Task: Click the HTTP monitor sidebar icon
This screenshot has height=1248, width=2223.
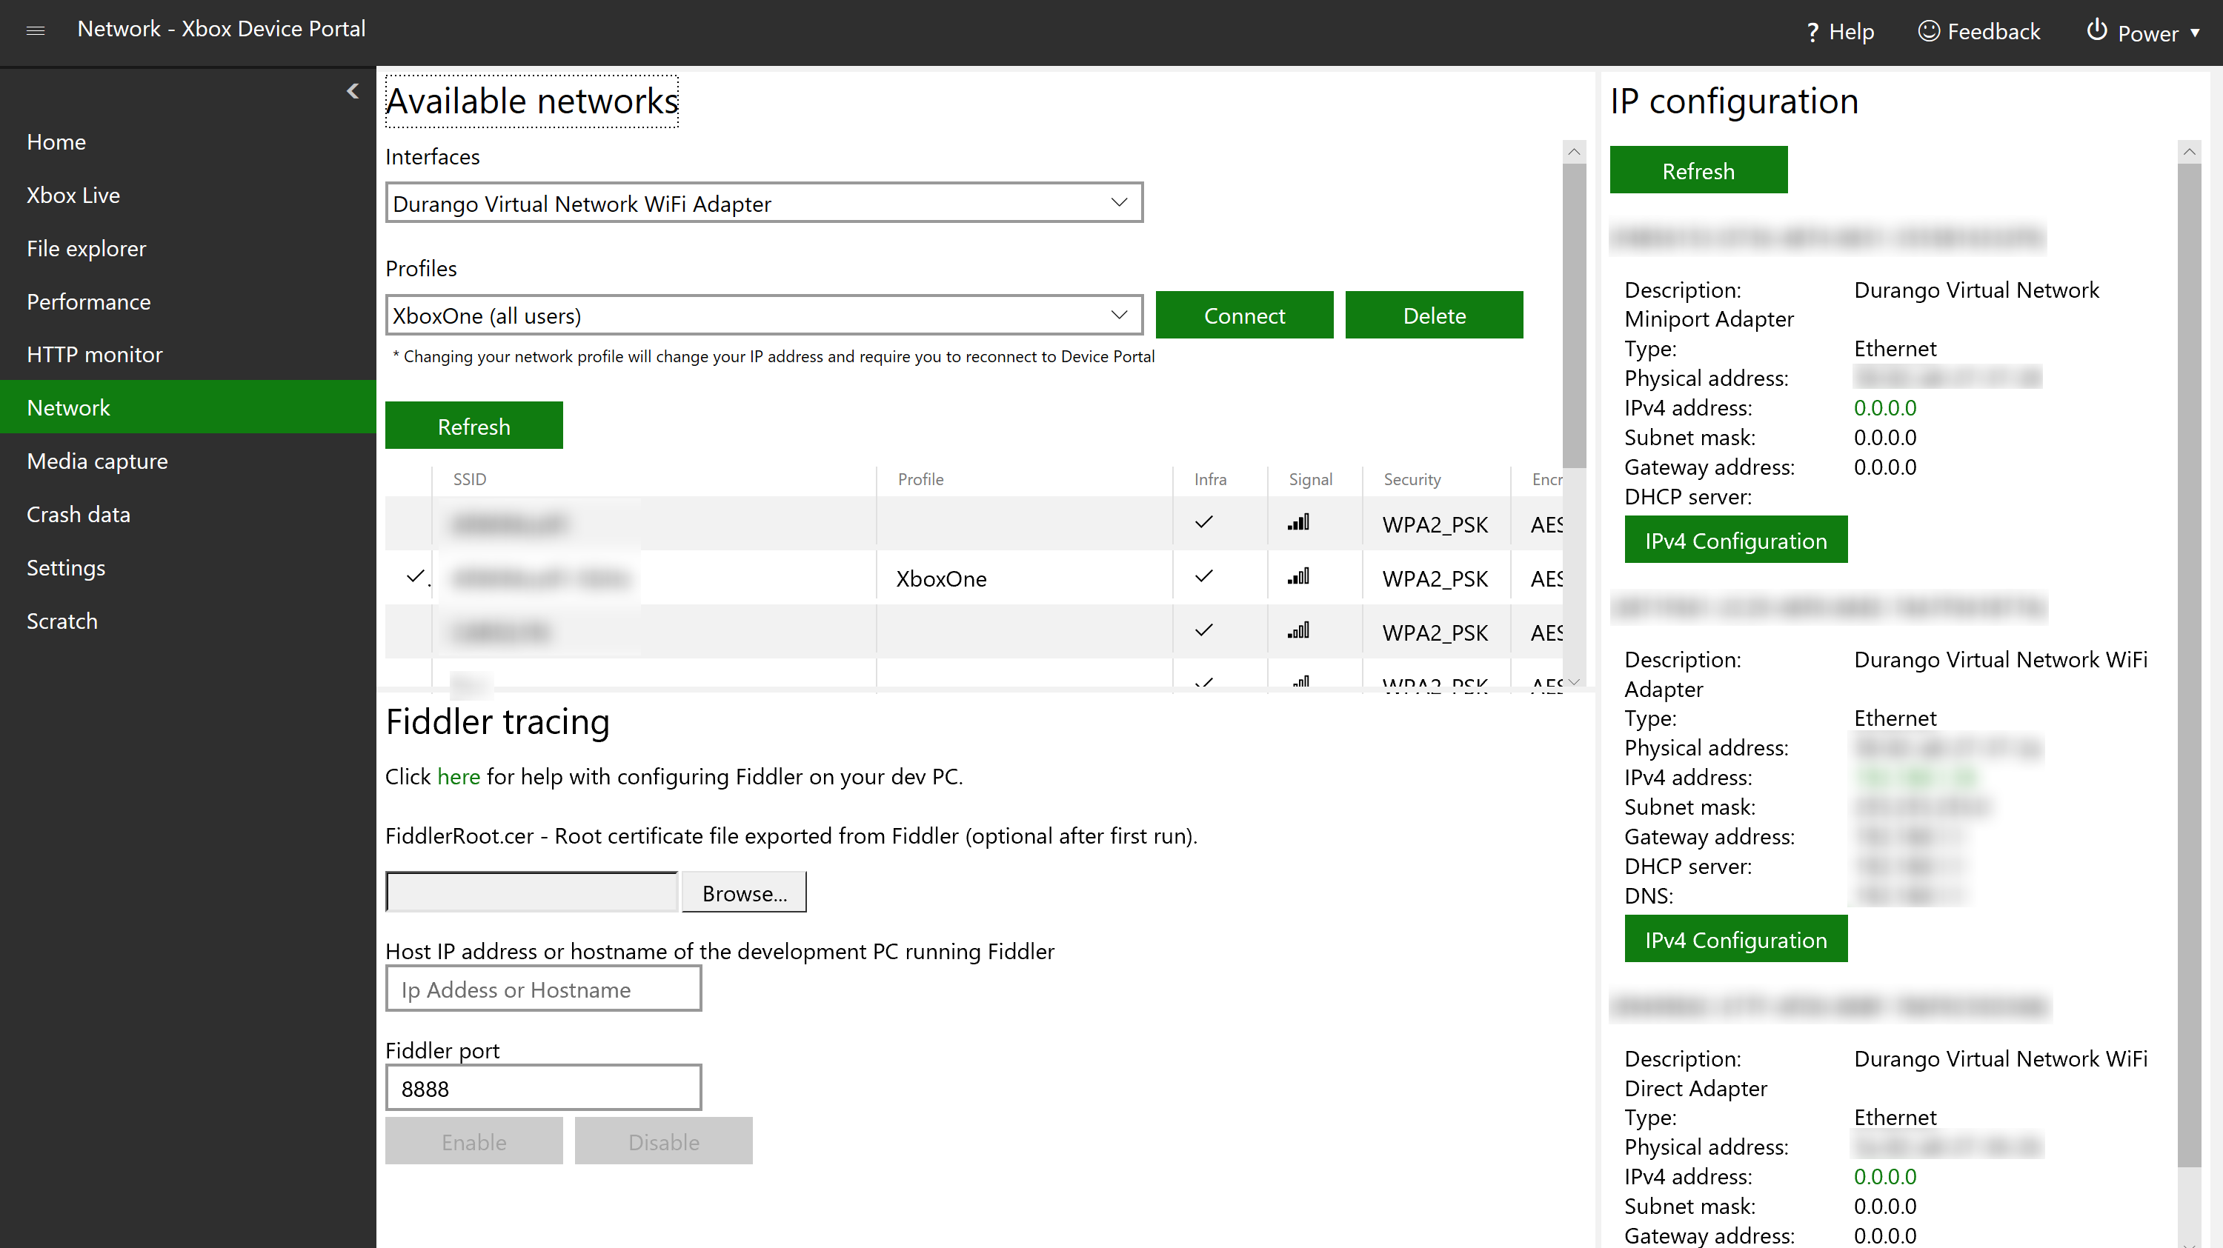Action: (95, 354)
